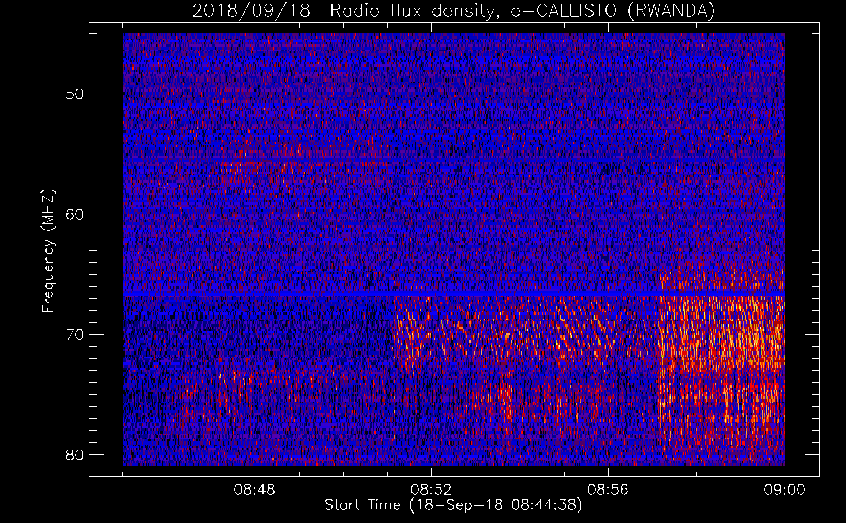846x523 pixels.
Task: Click the 08:48 time tick label
Action: point(255,490)
